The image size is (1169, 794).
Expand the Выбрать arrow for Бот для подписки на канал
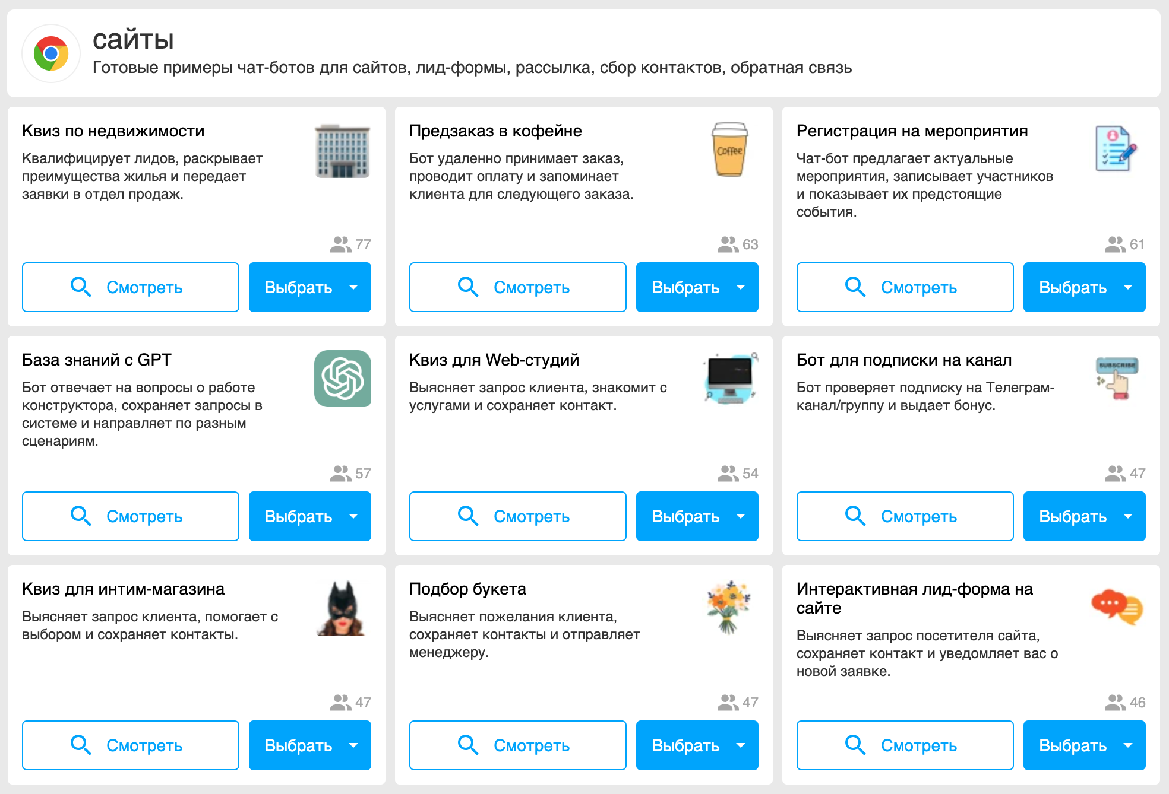pos(1129,516)
